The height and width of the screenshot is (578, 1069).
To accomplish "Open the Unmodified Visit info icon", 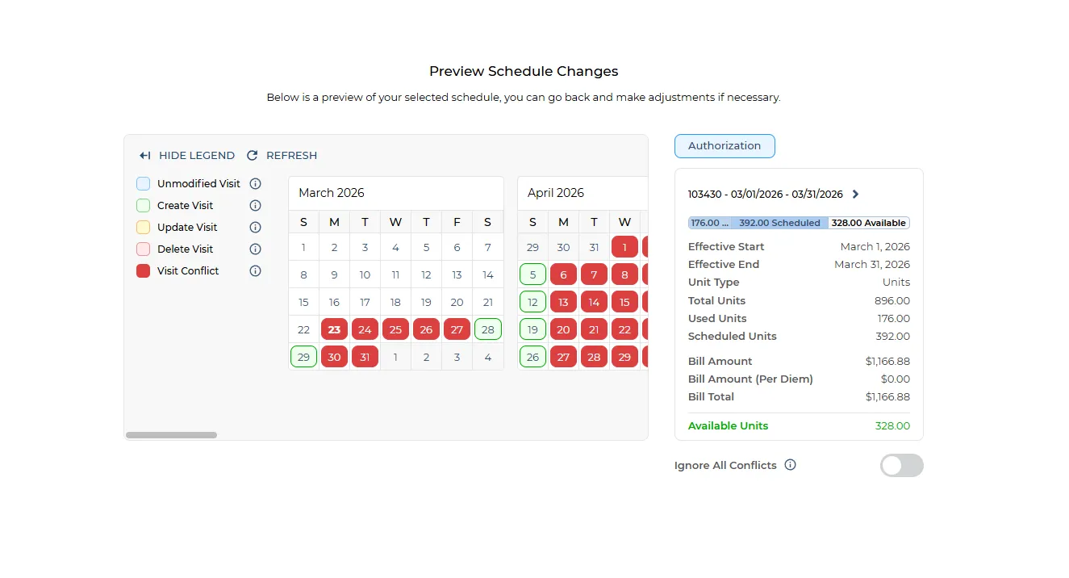I will 255,183.
